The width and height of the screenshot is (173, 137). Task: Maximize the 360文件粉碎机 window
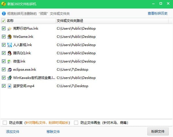pyautogui.click(x=161, y=3)
